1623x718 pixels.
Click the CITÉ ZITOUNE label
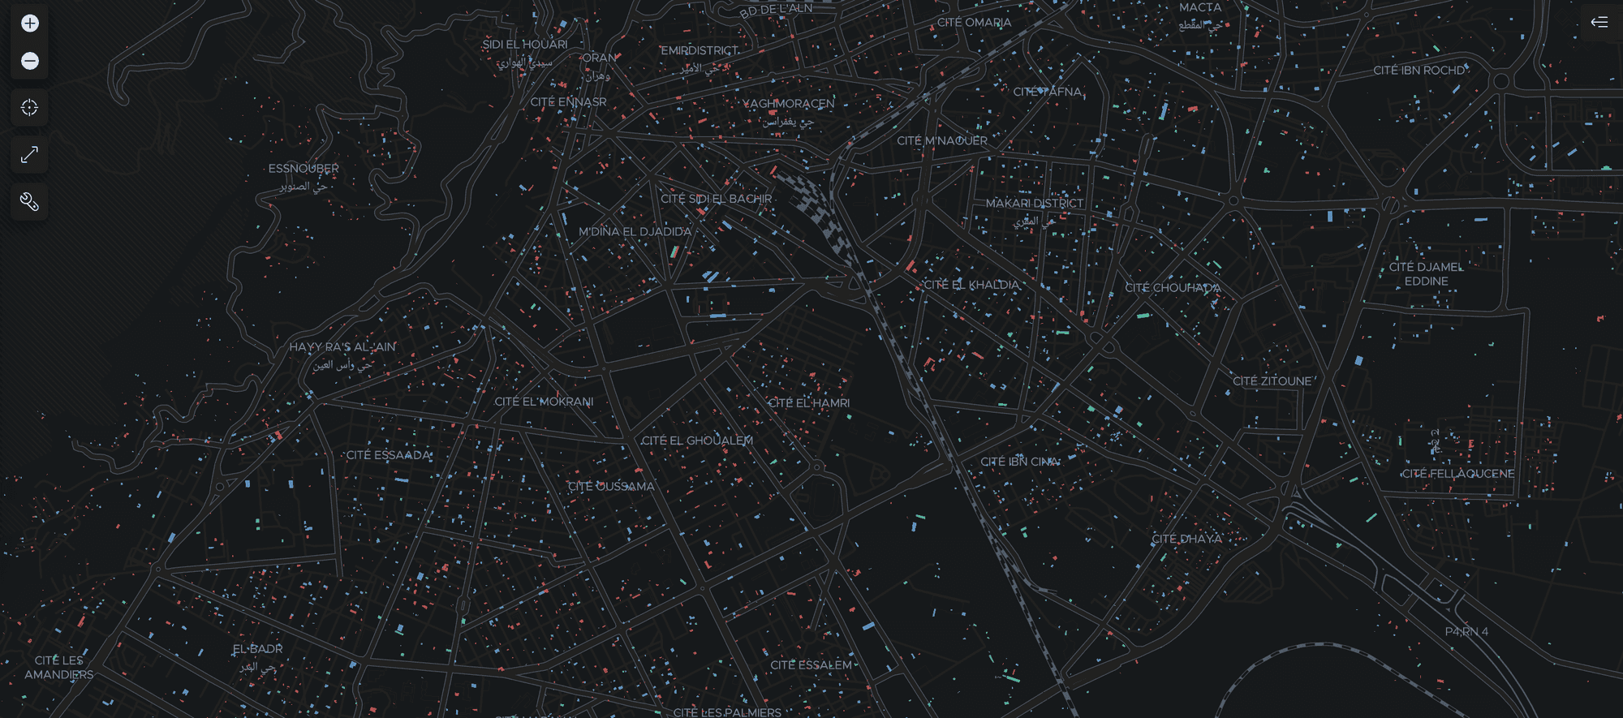1272,381
